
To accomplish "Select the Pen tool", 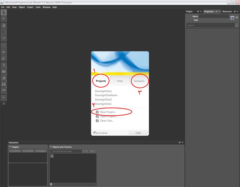I will coord(4,65).
